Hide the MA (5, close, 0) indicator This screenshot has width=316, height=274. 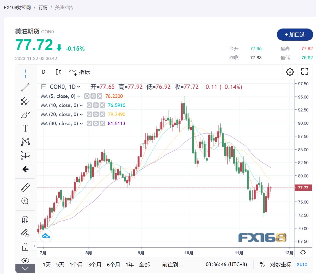(x=87, y=96)
